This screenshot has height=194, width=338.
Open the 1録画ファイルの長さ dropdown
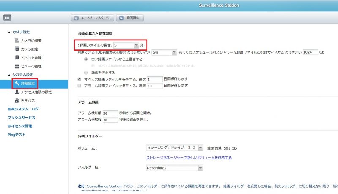(x=126, y=45)
